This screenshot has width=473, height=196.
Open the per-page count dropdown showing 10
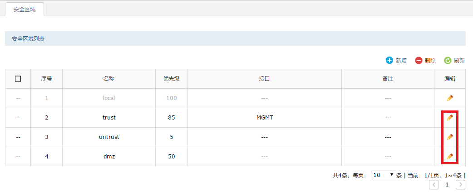(384, 175)
